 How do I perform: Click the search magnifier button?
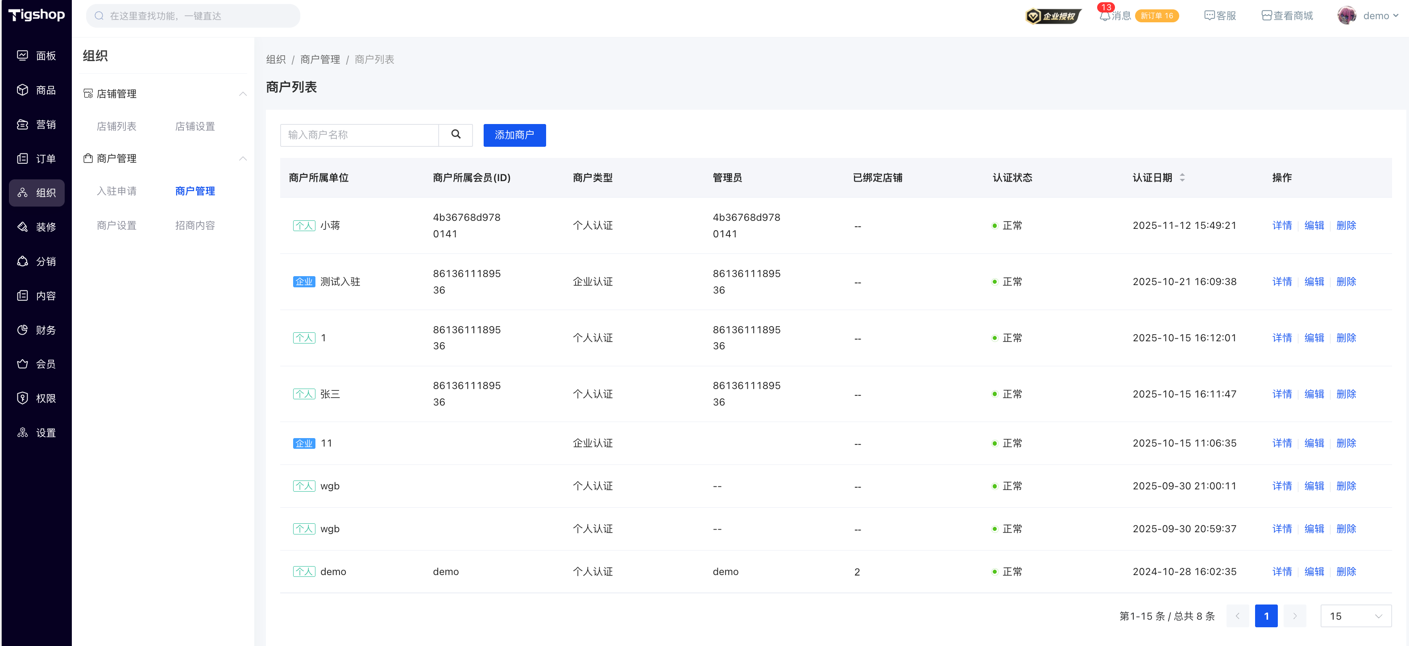click(x=456, y=135)
